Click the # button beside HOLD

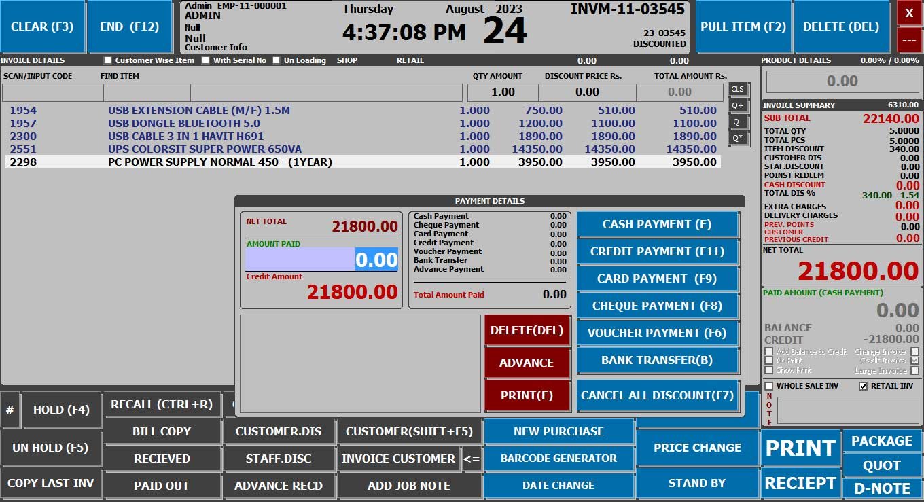(x=10, y=410)
